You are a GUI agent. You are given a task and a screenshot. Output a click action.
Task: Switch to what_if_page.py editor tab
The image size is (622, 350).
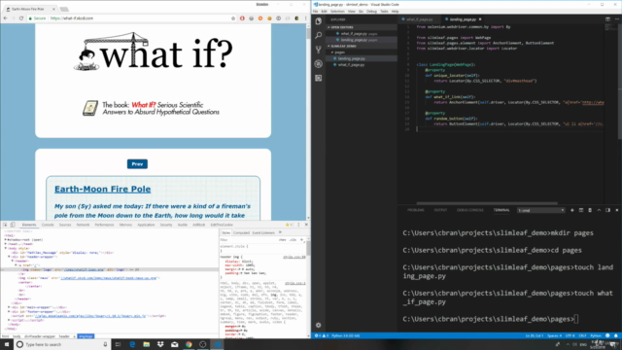419,19
